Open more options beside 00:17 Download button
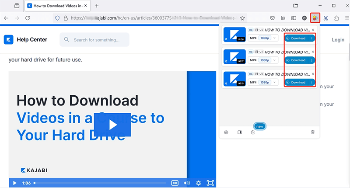This screenshot has height=188, width=350. pyautogui.click(x=312, y=60)
